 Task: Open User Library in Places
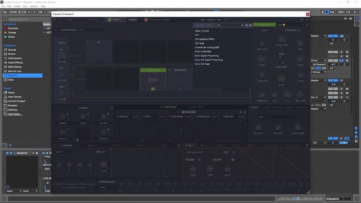point(15,97)
